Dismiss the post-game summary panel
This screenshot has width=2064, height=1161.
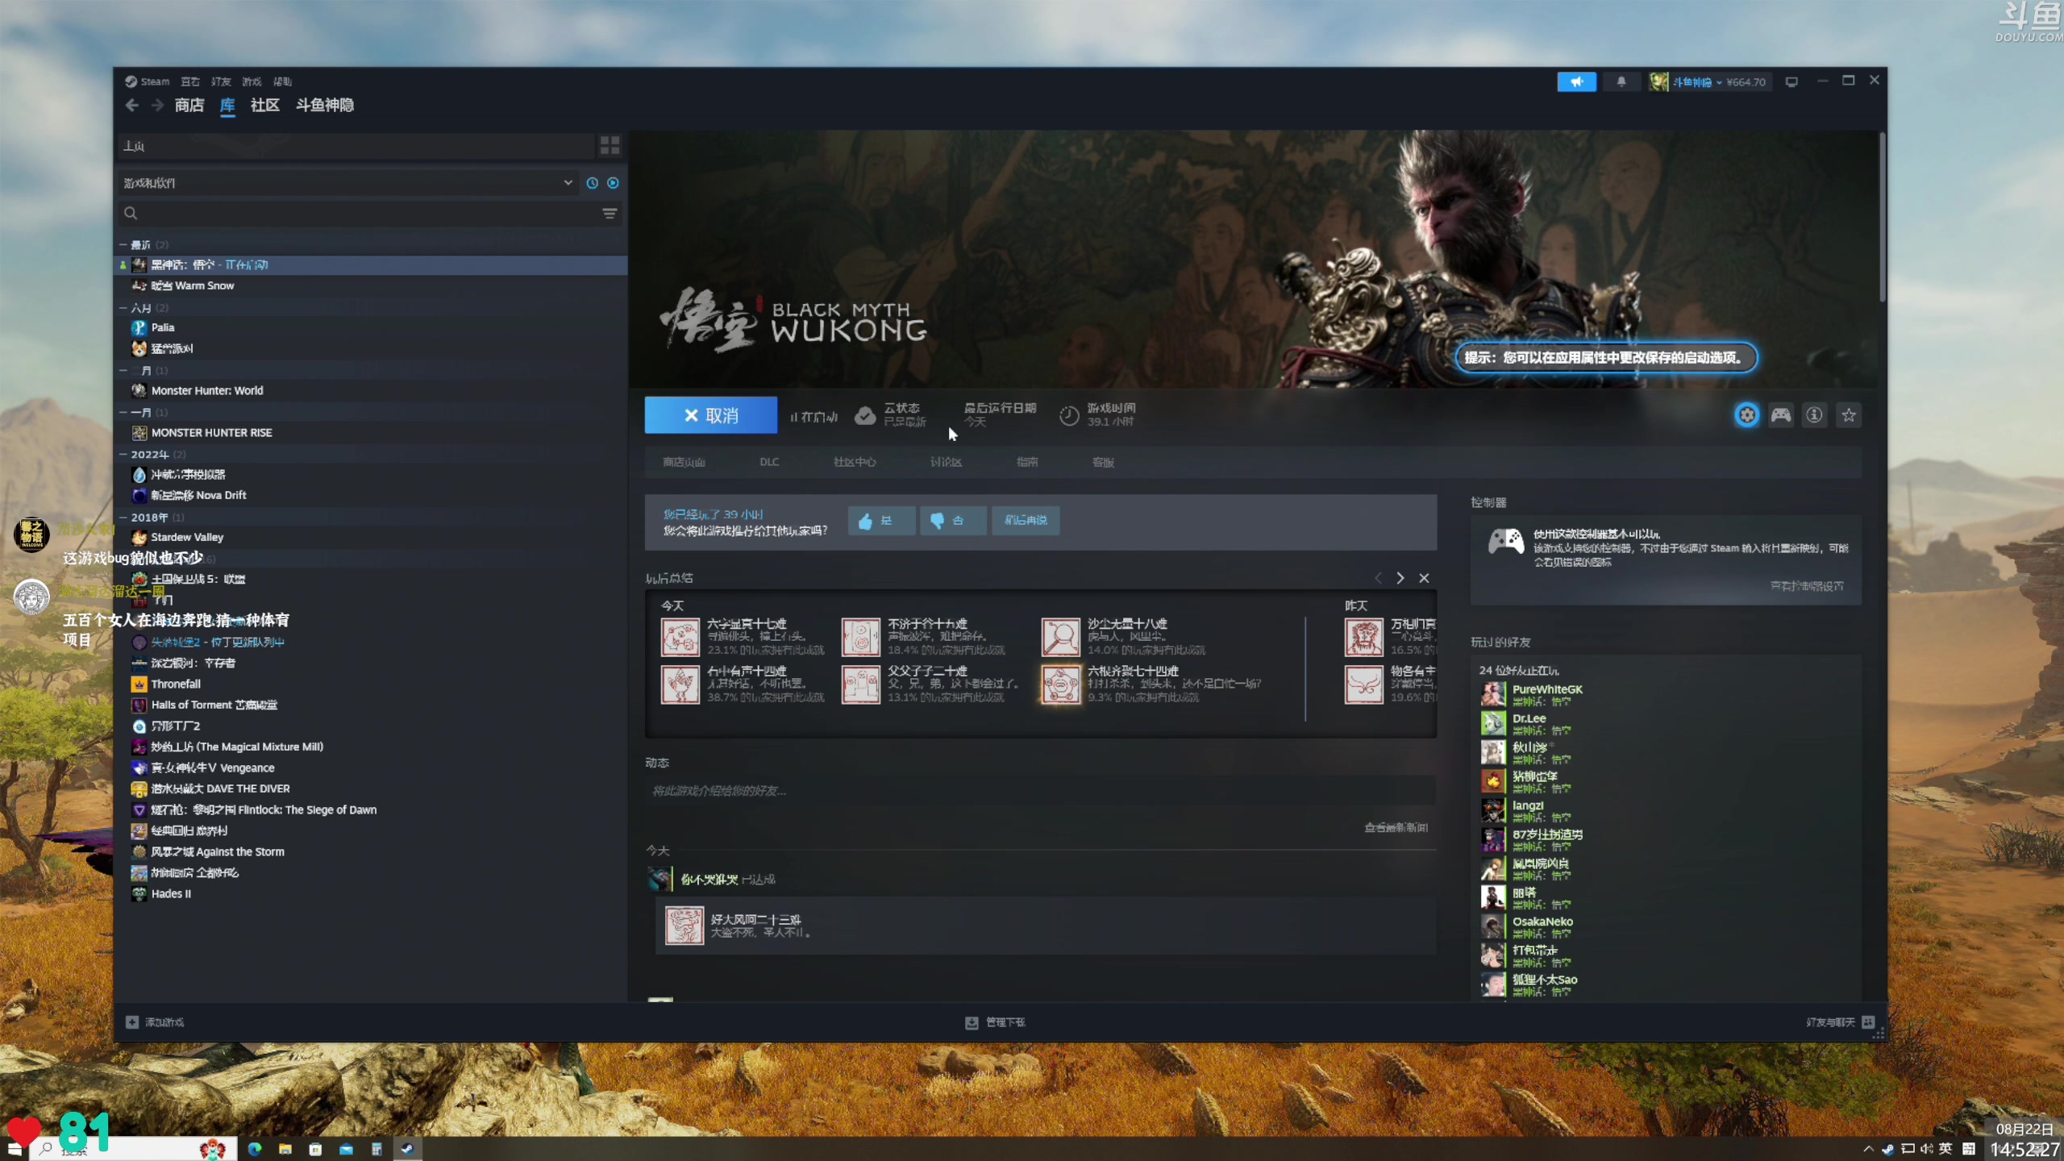[1424, 578]
